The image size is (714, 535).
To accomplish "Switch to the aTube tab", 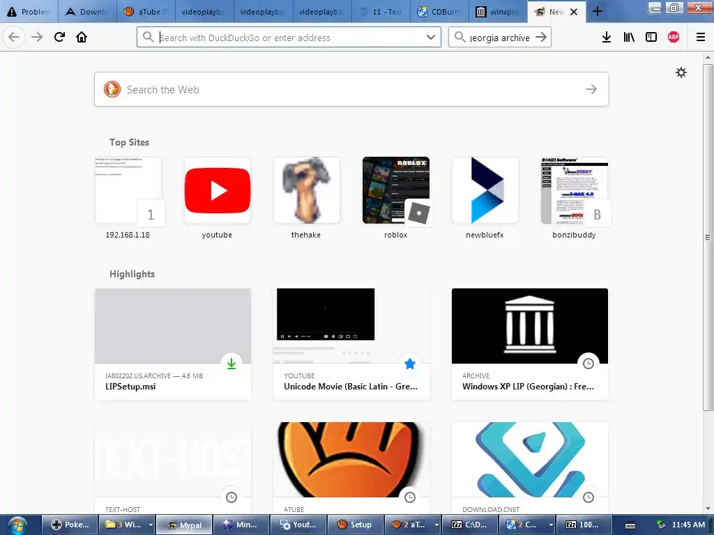I will [x=146, y=12].
